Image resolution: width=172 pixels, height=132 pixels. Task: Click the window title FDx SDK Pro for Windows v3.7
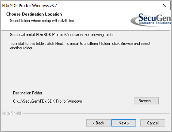(29, 6)
